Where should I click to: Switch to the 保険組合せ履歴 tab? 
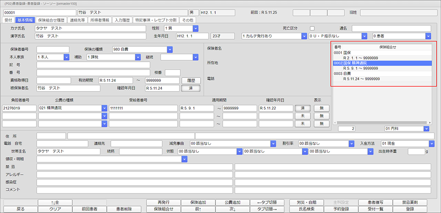(x=52, y=20)
